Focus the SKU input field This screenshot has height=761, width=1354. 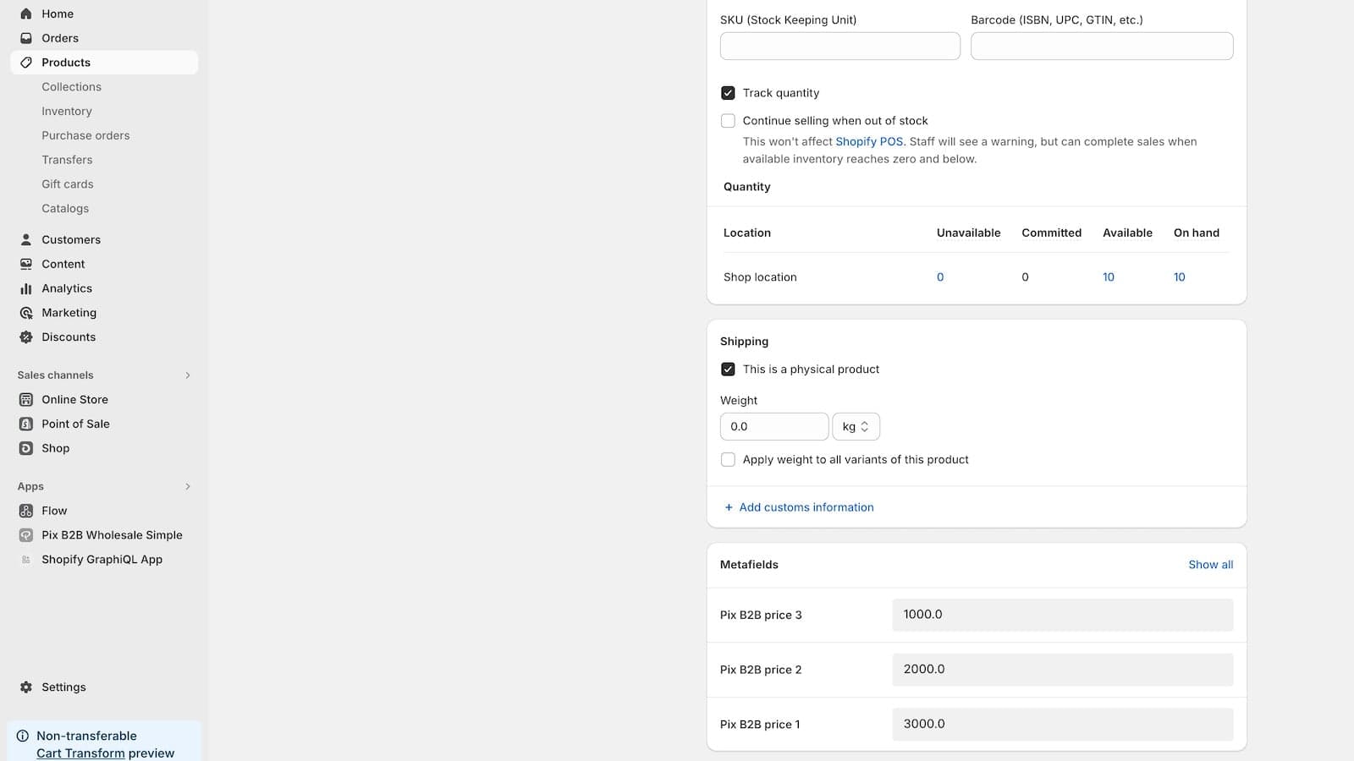pyautogui.click(x=839, y=47)
